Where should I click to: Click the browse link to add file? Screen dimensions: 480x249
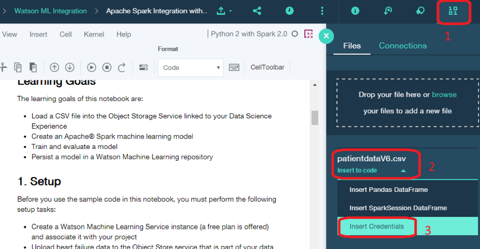pyautogui.click(x=444, y=95)
